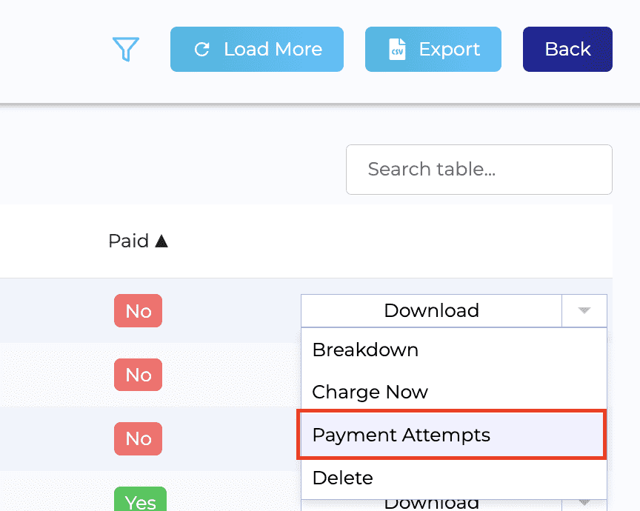Click the CSV file icon on Export

[398, 49]
